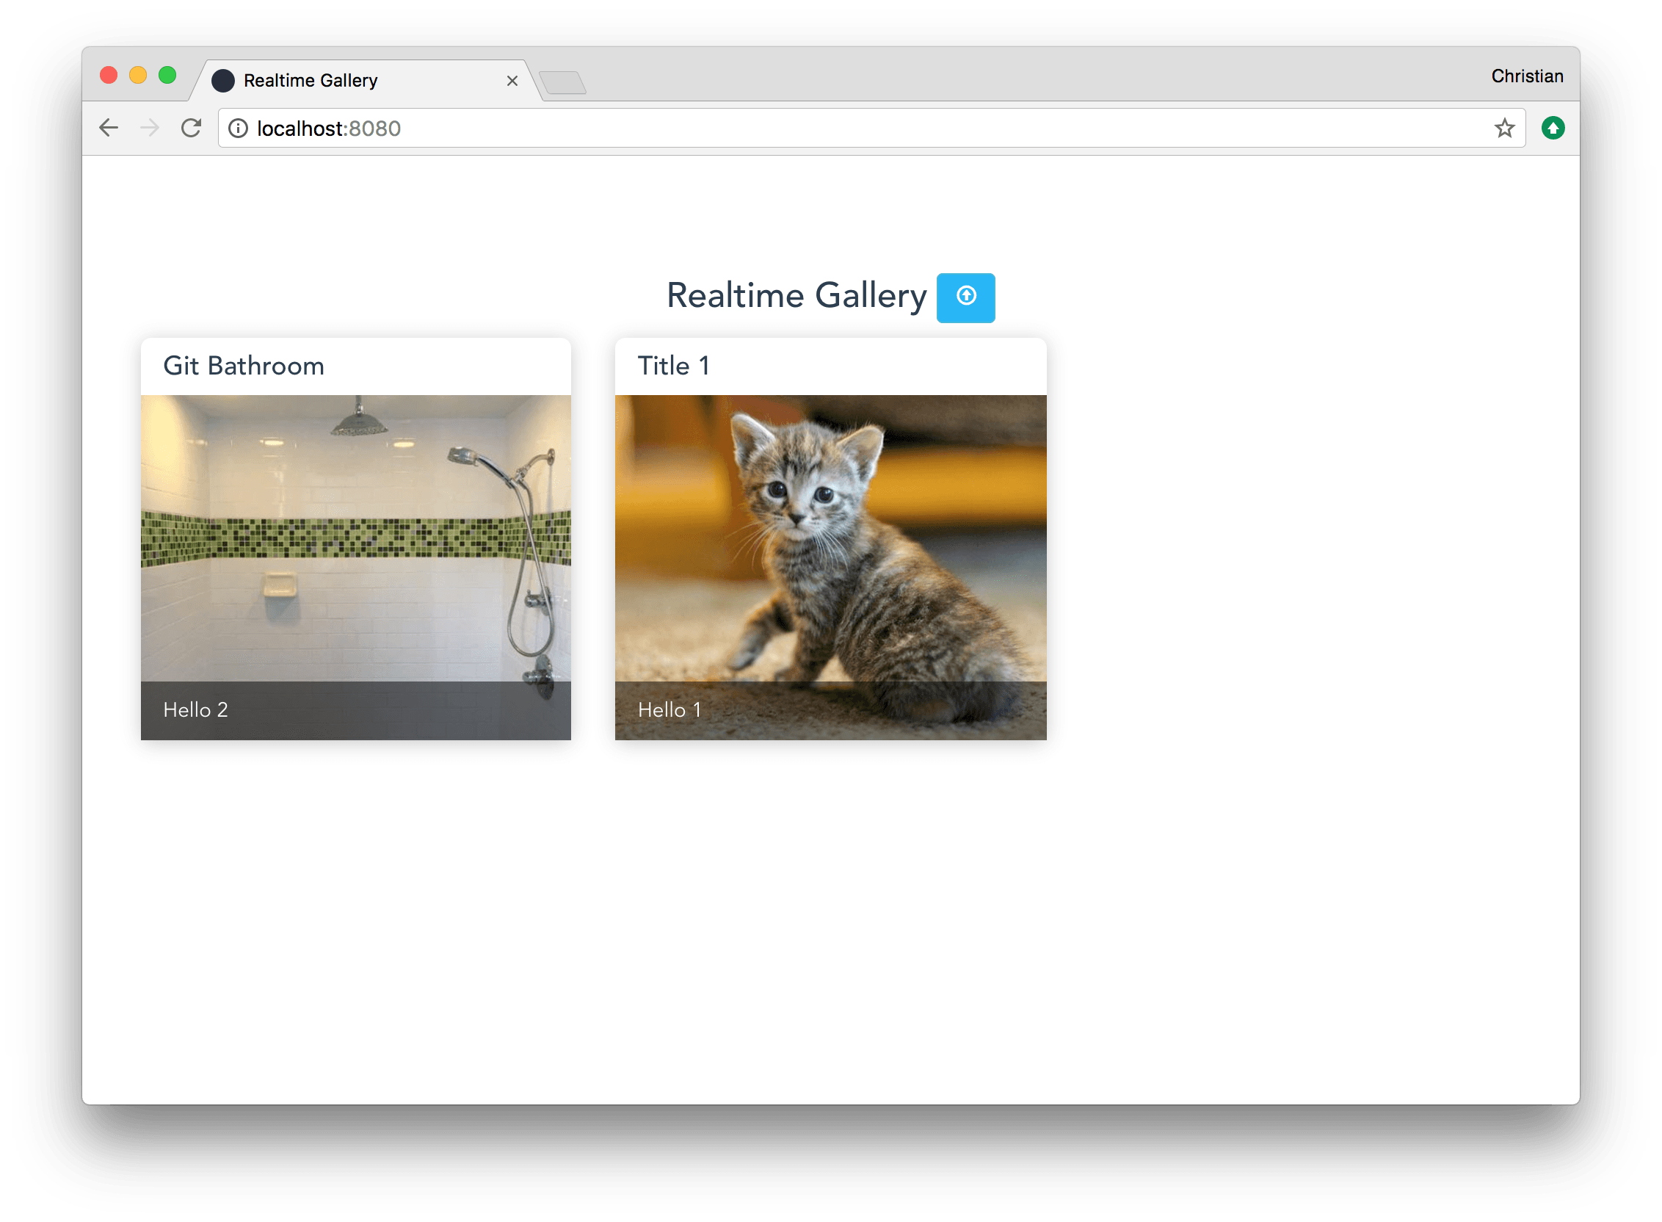Click the Christian account menu item
Screen dimensions: 1662x1222
pos(1526,75)
